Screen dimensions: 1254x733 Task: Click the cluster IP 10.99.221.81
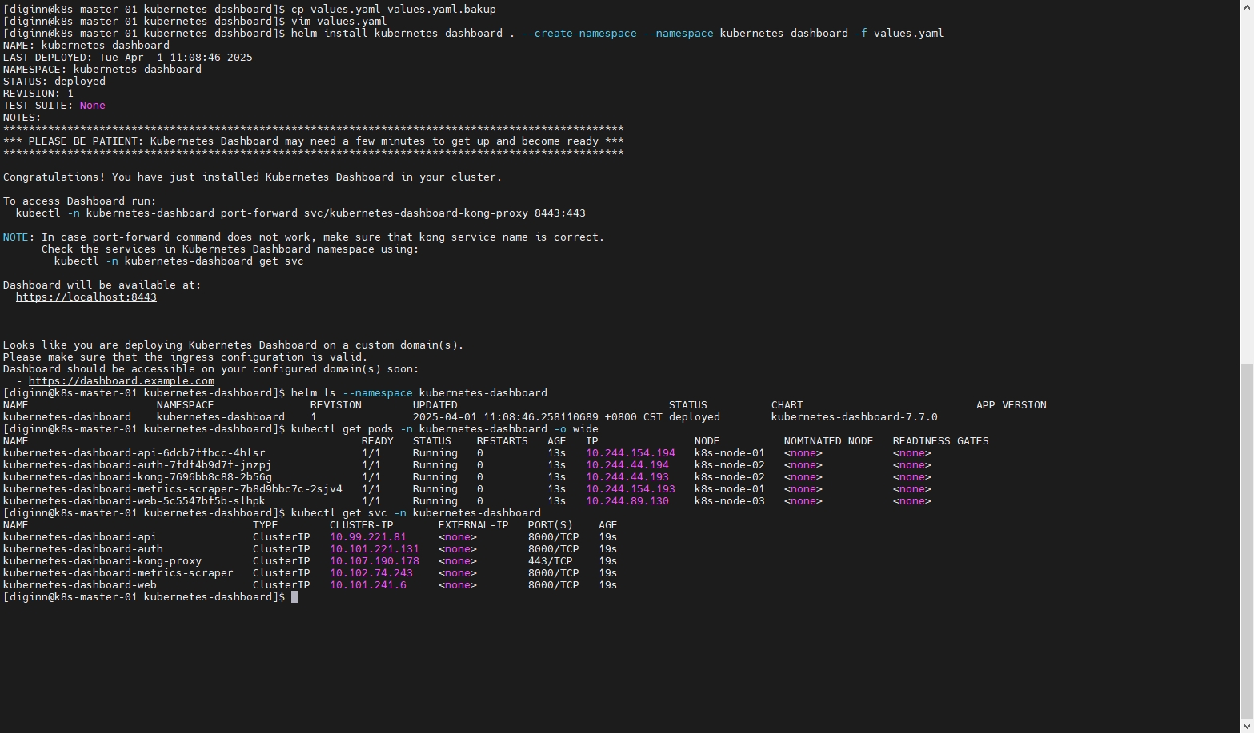[368, 537]
